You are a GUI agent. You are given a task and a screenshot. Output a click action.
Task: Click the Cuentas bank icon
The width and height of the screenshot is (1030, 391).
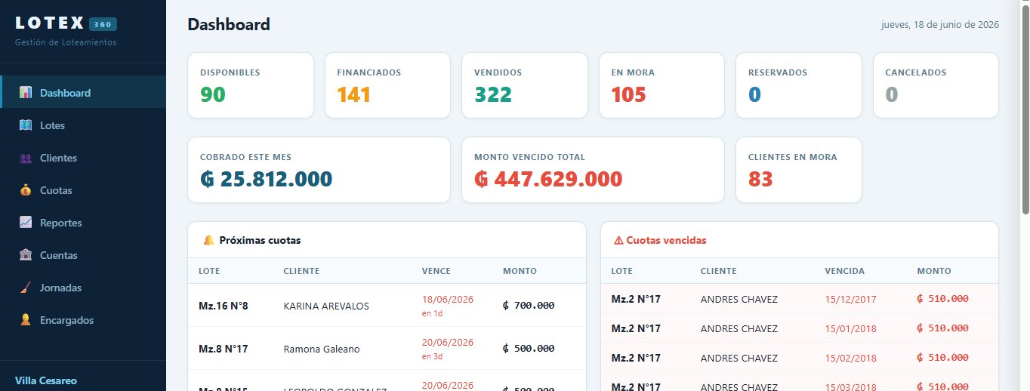(x=26, y=255)
